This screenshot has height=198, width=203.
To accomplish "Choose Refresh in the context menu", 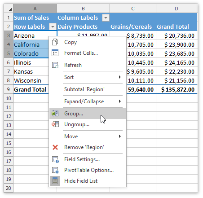I will coord(88,65).
